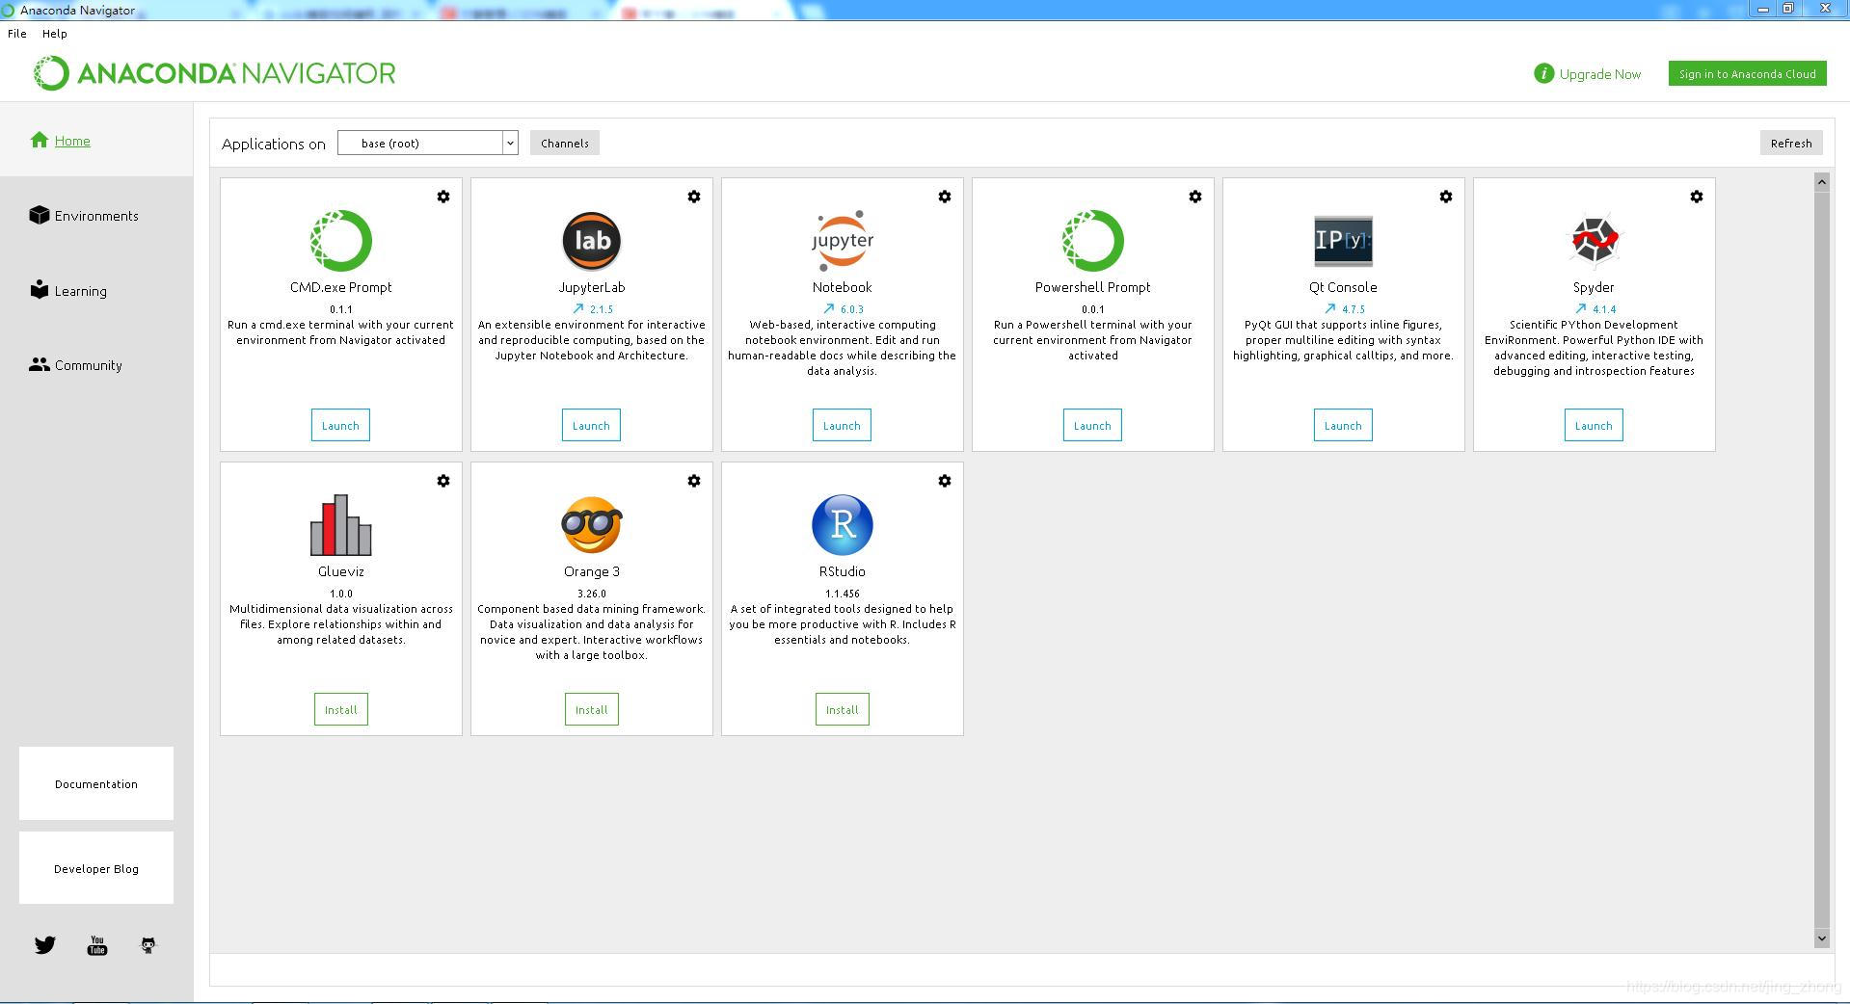Viewport: 1850px width, 1004px height.
Task: Open settings gear on Orange 3 card
Action: [x=694, y=481]
